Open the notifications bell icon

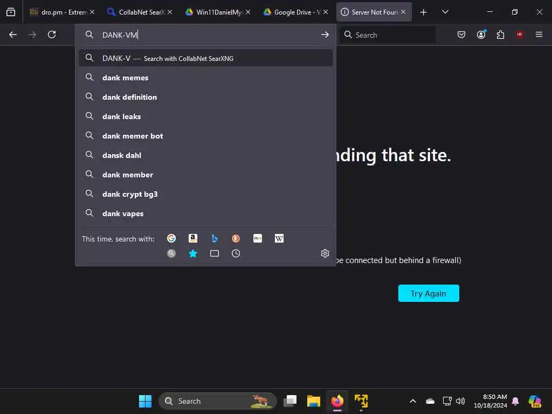tap(515, 401)
